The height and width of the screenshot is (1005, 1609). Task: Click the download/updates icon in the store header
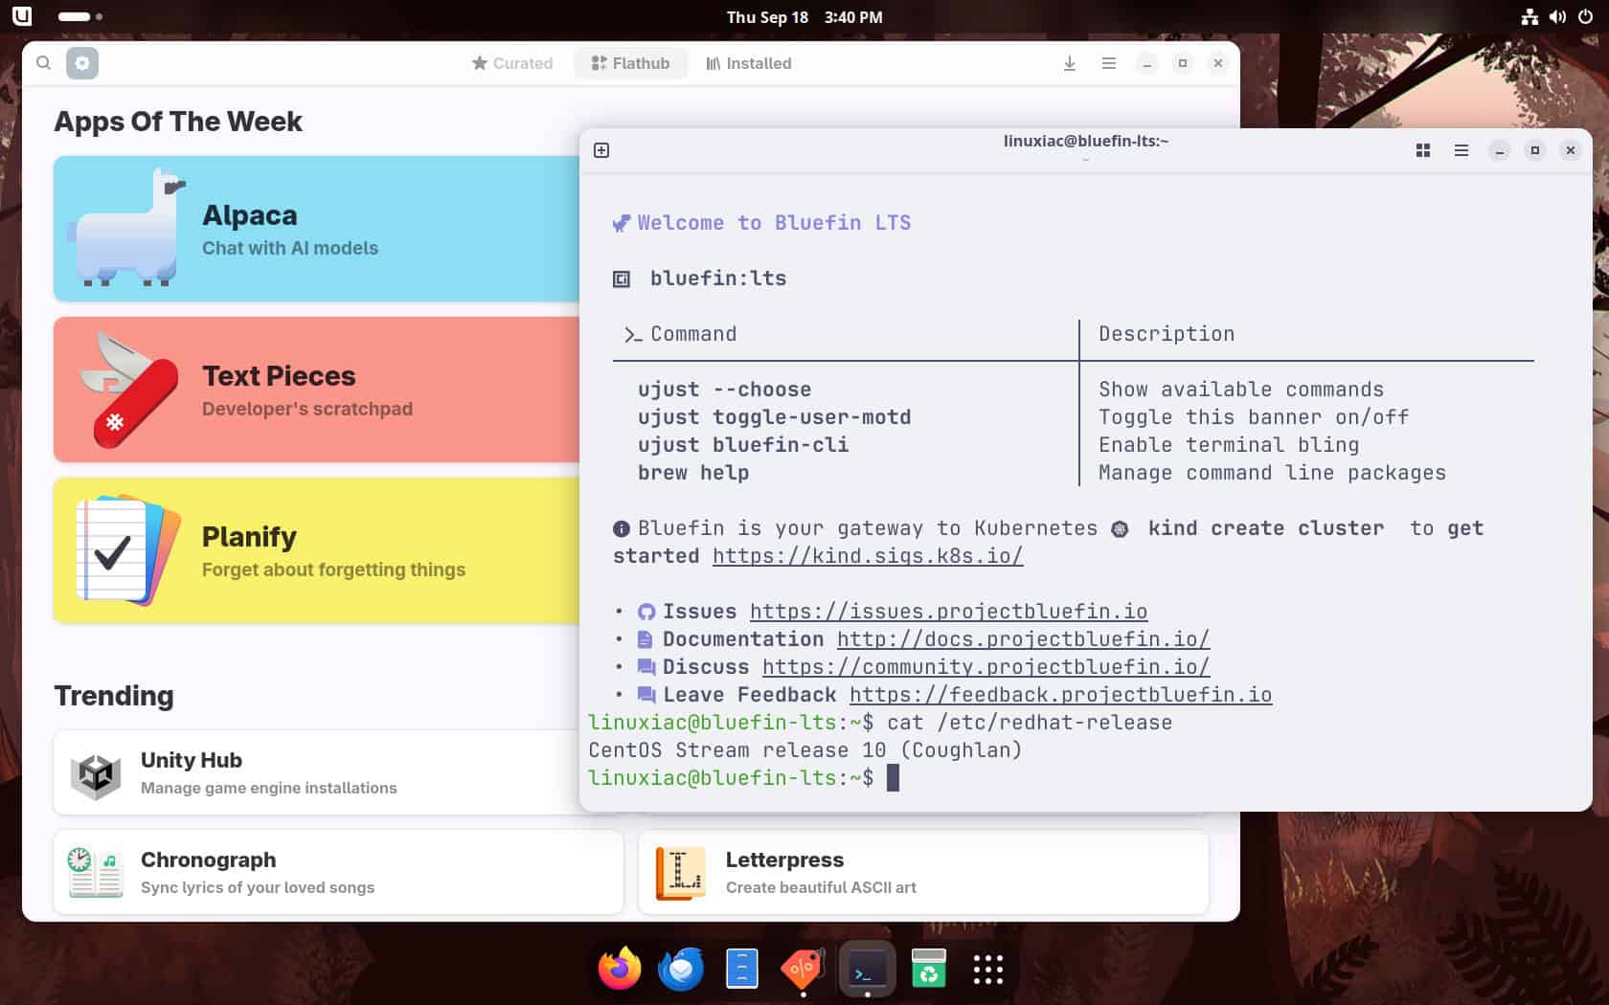tap(1069, 63)
